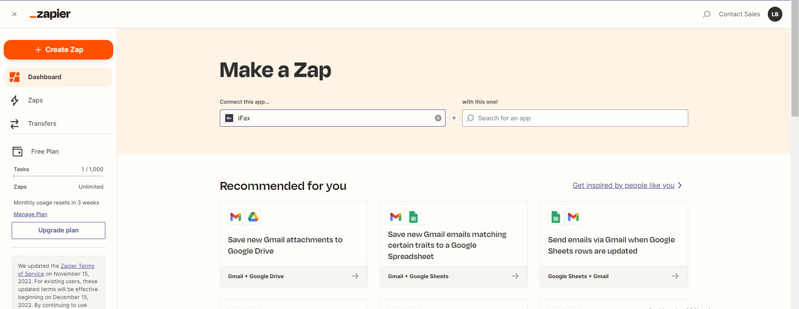Click the Free Plan wallet icon
The image size is (799, 309).
17,152
